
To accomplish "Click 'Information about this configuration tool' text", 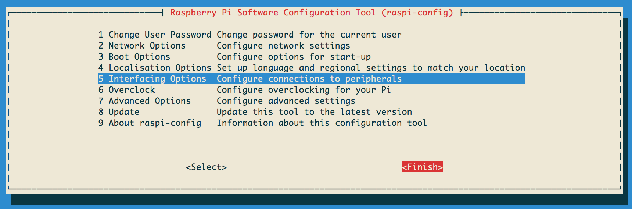I will click(322, 123).
